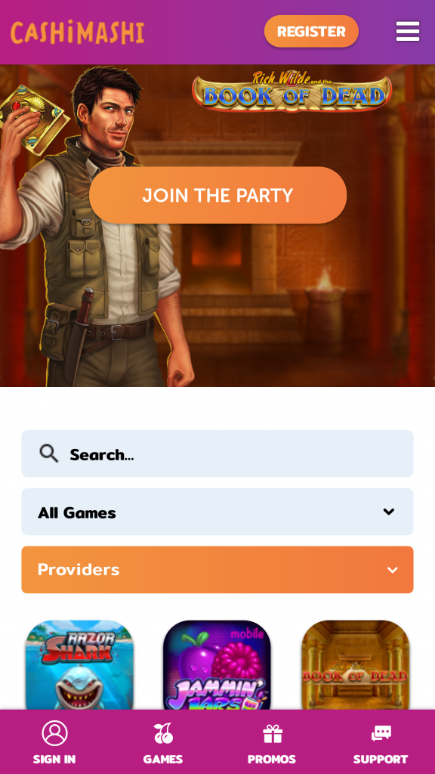Open Support chat bubble icon
435x774 pixels.
(381, 733)
